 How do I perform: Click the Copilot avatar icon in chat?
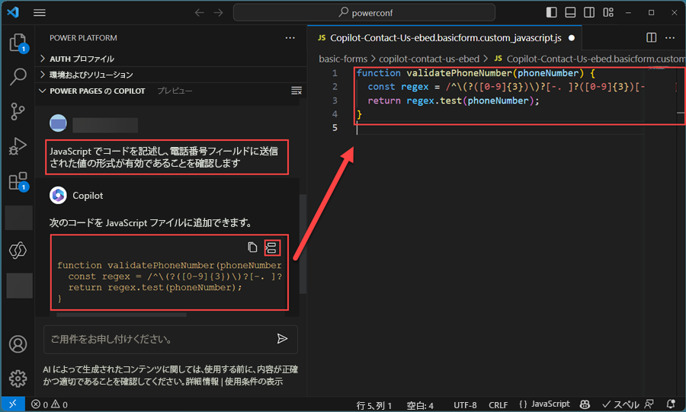tap(58, 195)
